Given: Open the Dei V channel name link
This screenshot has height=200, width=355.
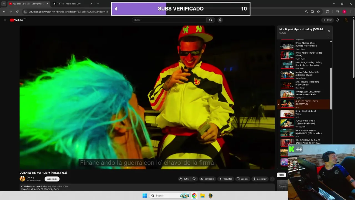Looking at the screenshot, I should (x=29, y=177).
